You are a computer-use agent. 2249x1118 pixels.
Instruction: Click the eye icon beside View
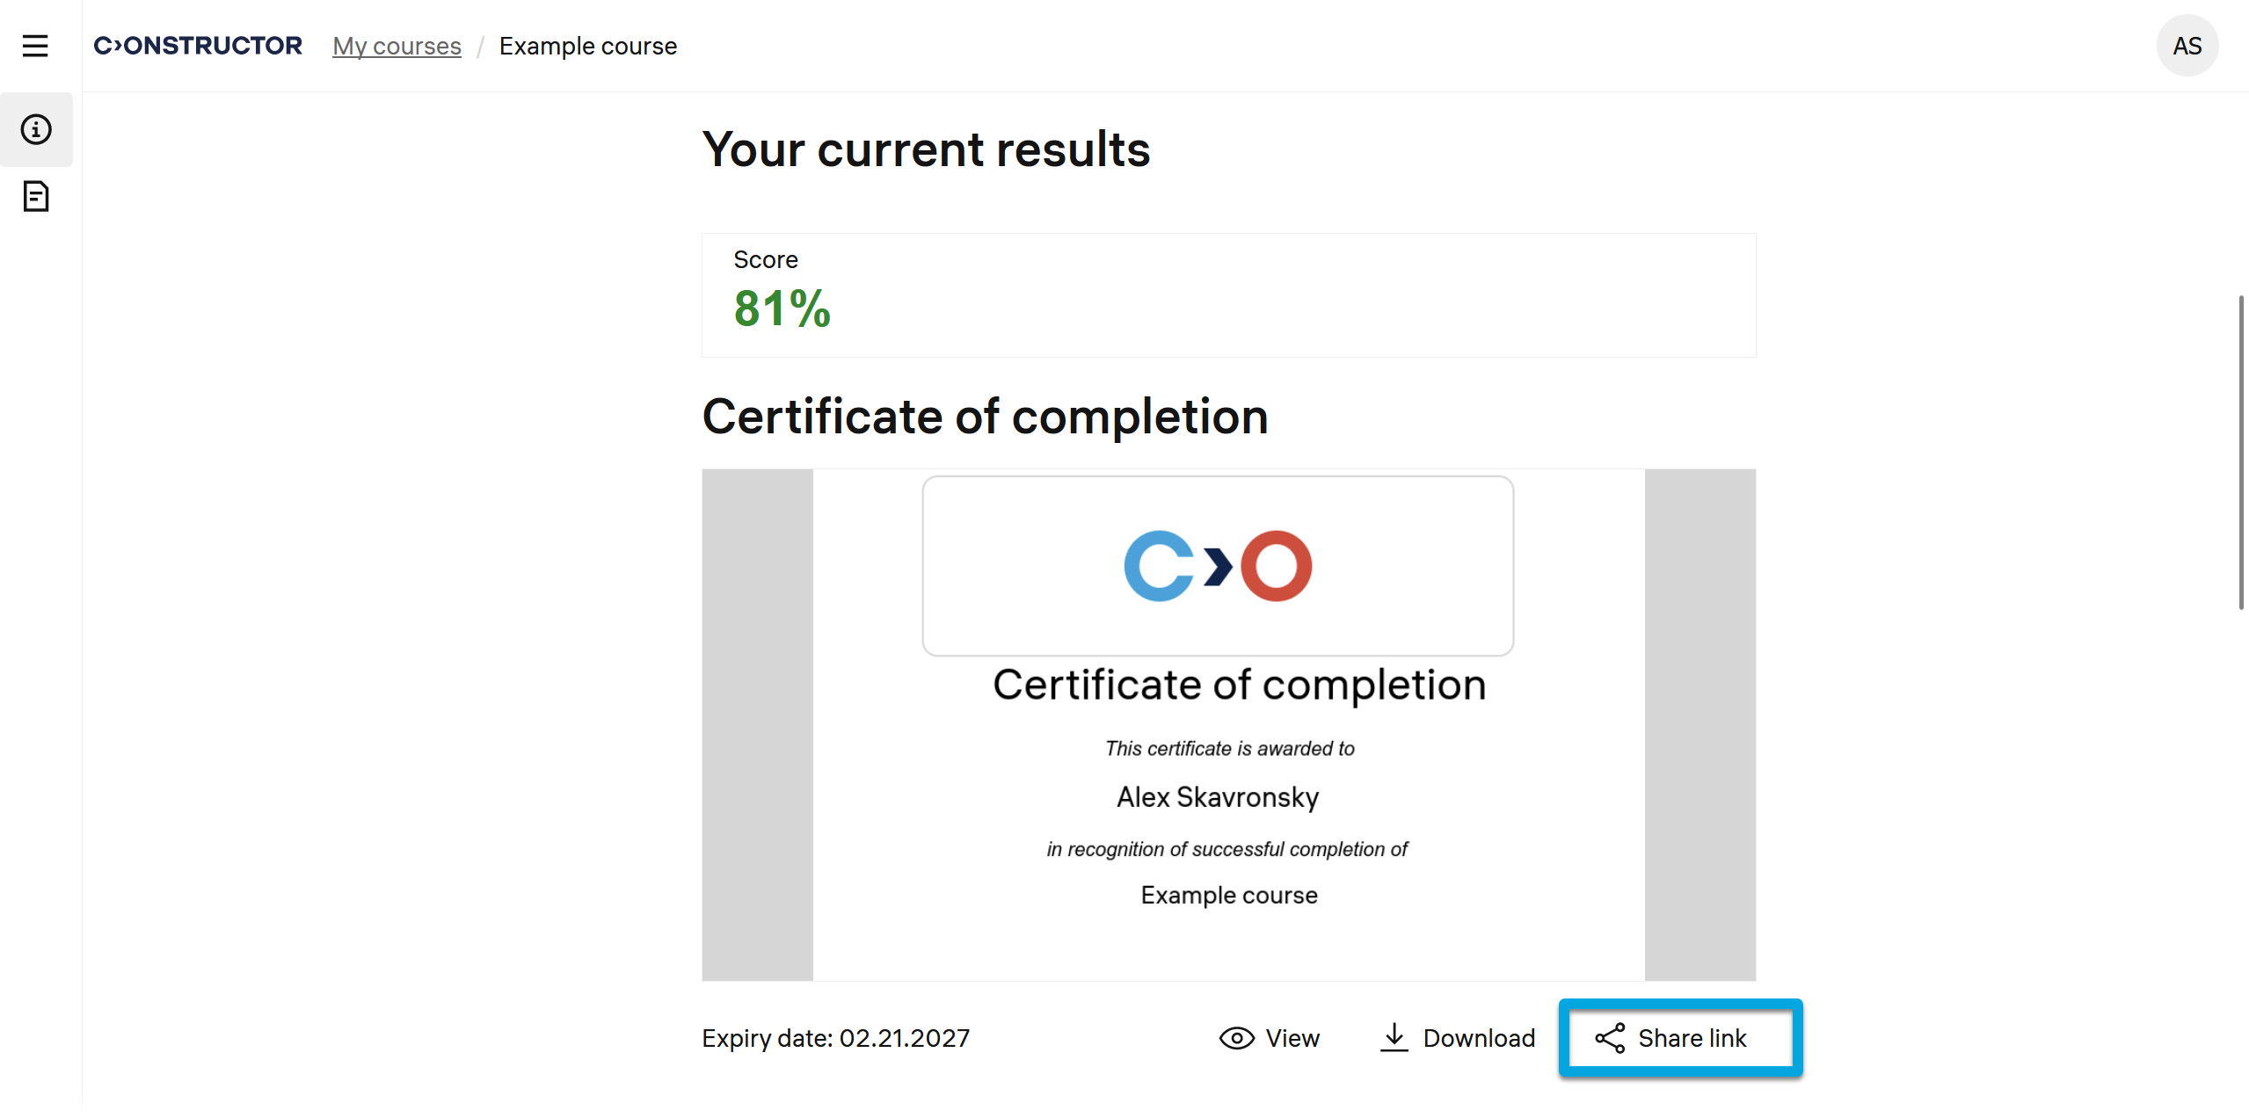1236,1038
